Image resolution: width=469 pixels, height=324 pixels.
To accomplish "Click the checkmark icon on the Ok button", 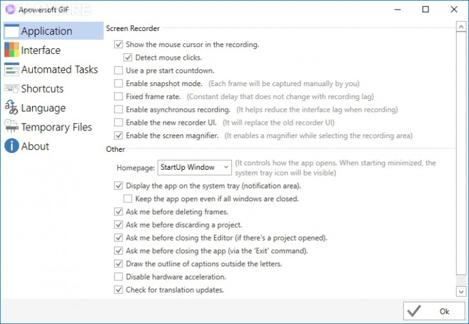I will [414, 311].
